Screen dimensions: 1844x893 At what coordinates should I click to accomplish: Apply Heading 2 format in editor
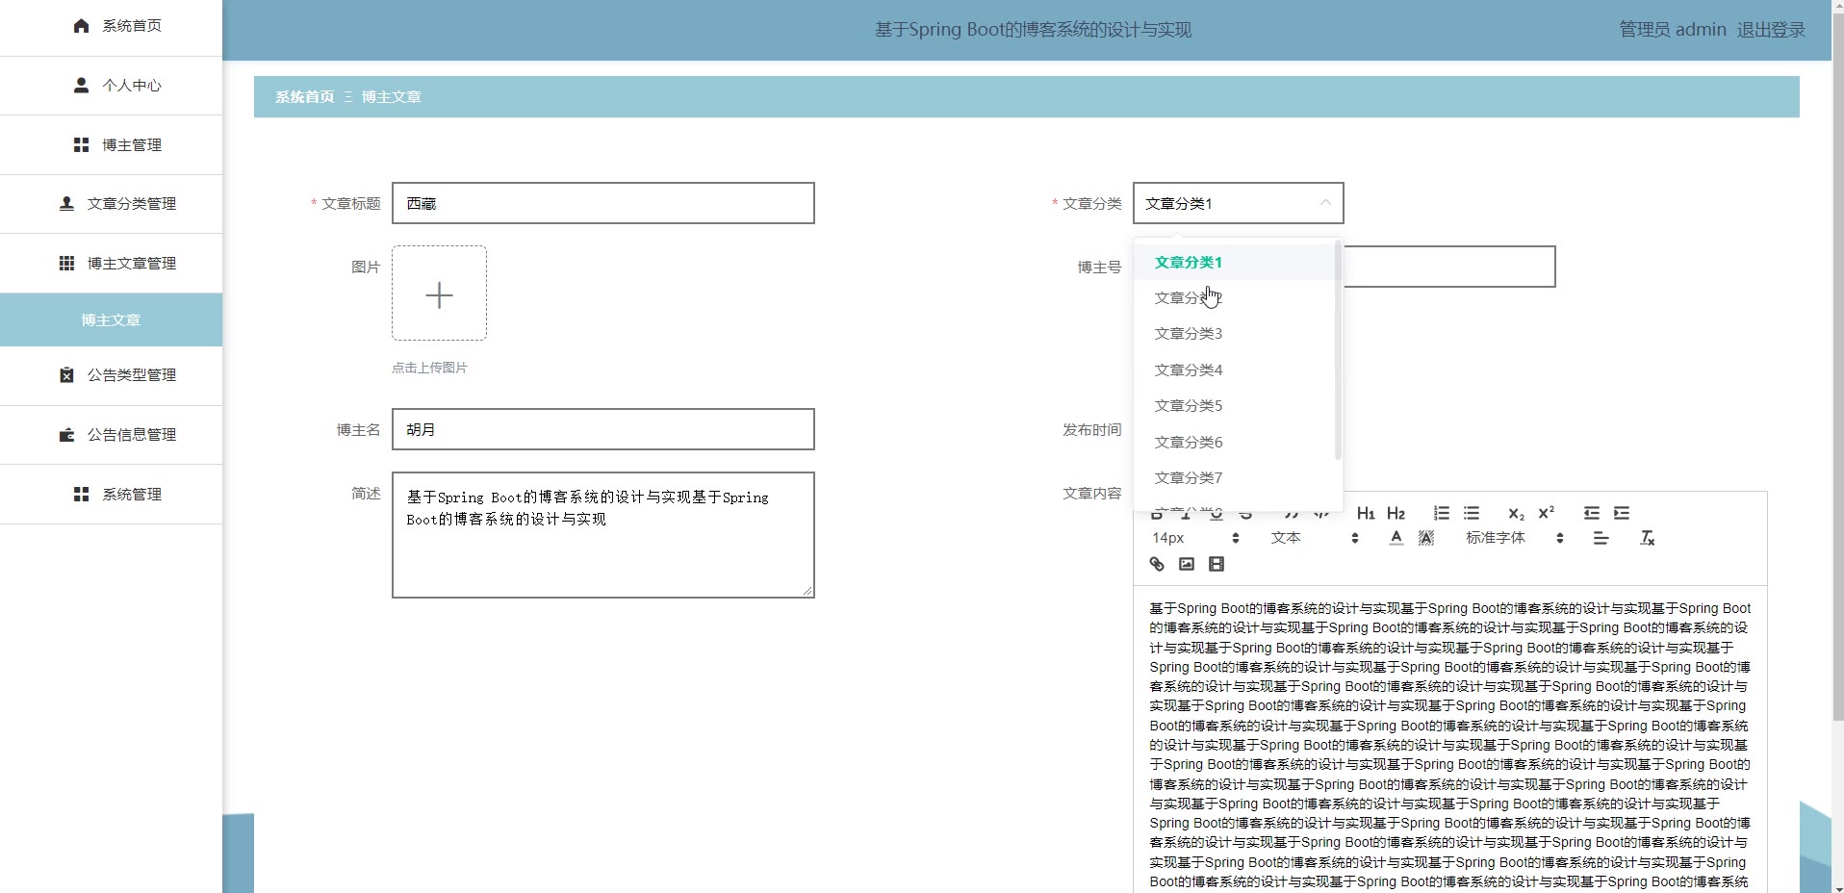tap(1396, 513)
